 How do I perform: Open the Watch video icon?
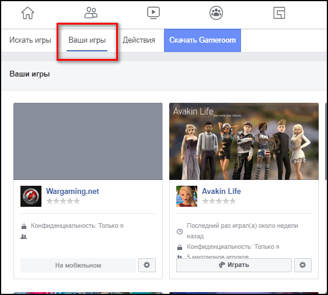click(x=153, y=13)
